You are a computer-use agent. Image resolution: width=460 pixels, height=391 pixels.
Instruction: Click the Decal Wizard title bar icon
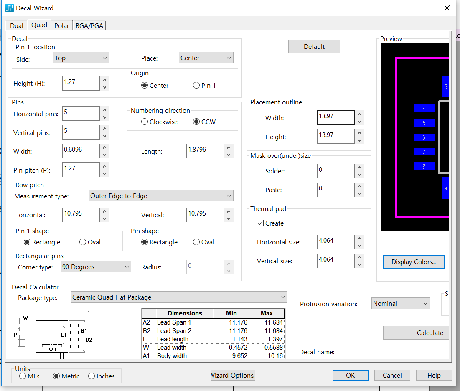coord(9,8)
